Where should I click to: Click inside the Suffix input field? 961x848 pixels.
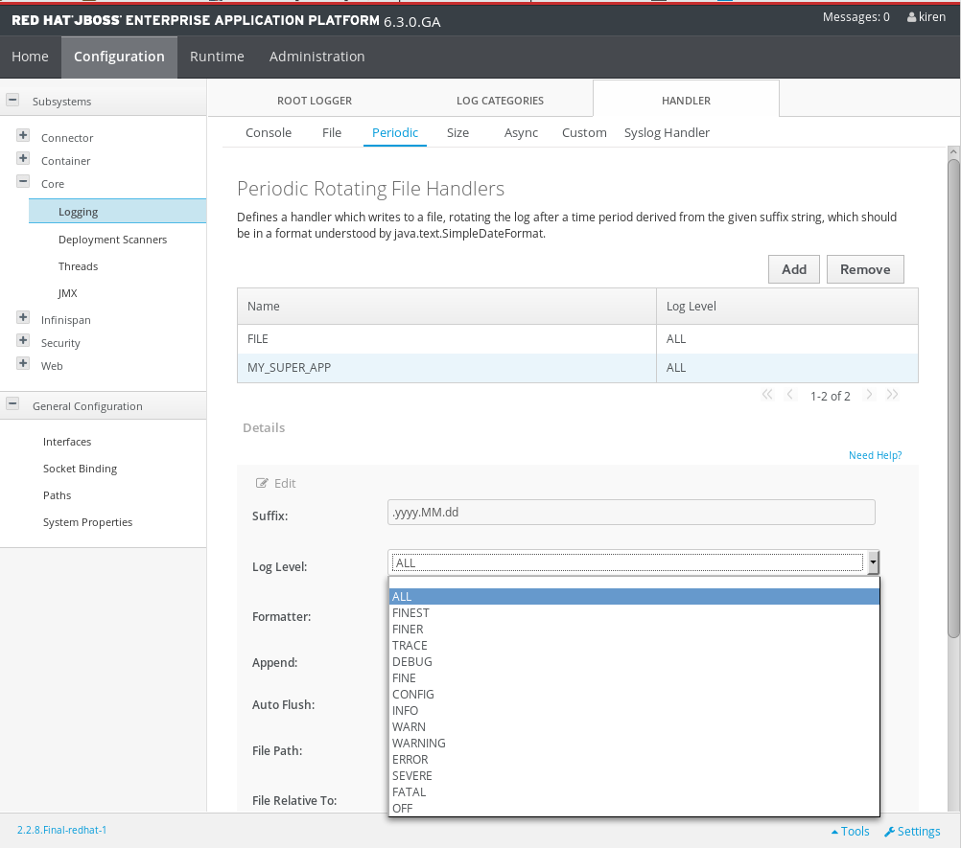(x=631, y=512)
